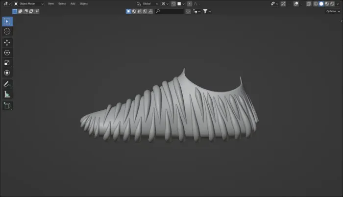Open the Add menu

coord(73,4)
